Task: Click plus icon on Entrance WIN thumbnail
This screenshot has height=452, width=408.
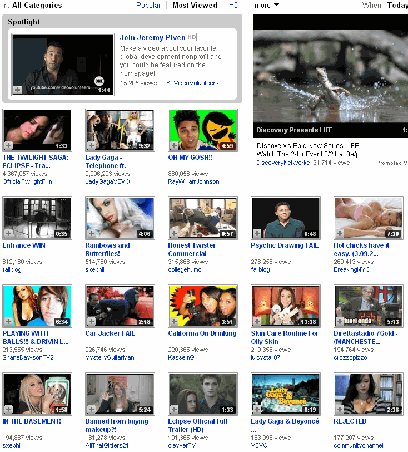Action: pyautogui.click(x=9, y=233)
